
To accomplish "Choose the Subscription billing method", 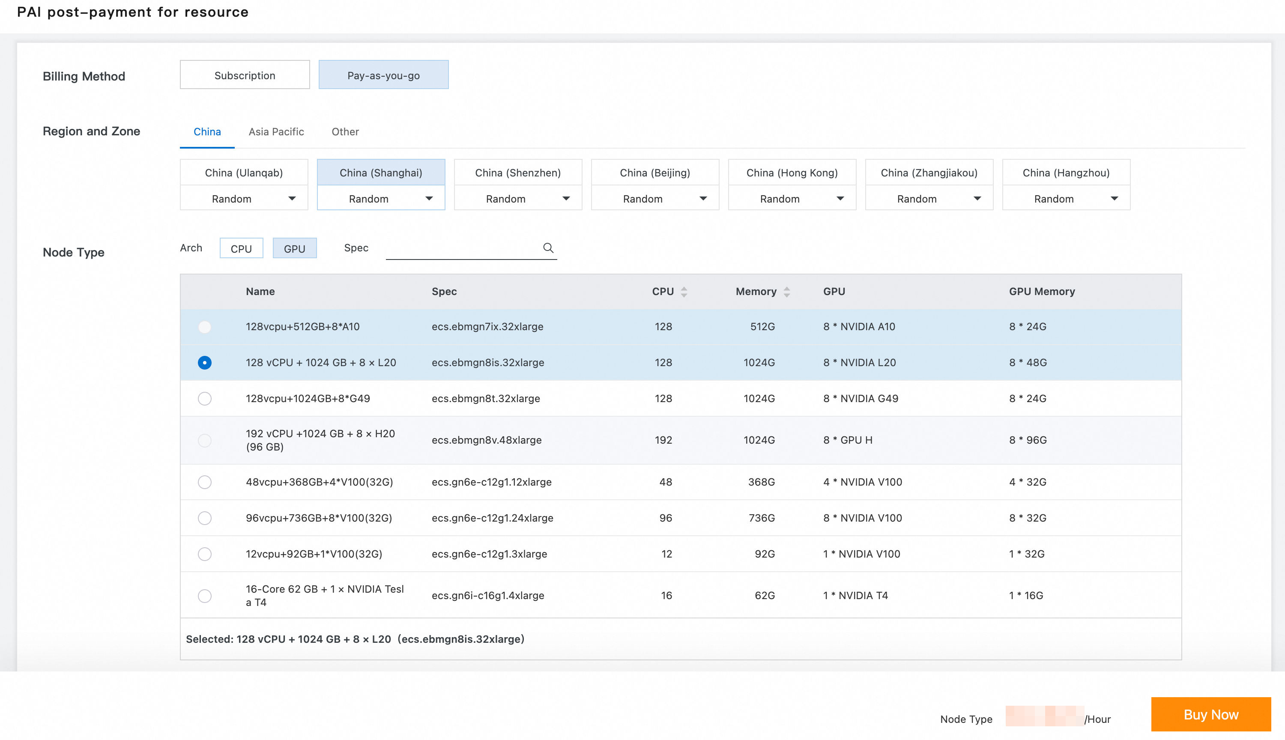I will click(245, 75).
